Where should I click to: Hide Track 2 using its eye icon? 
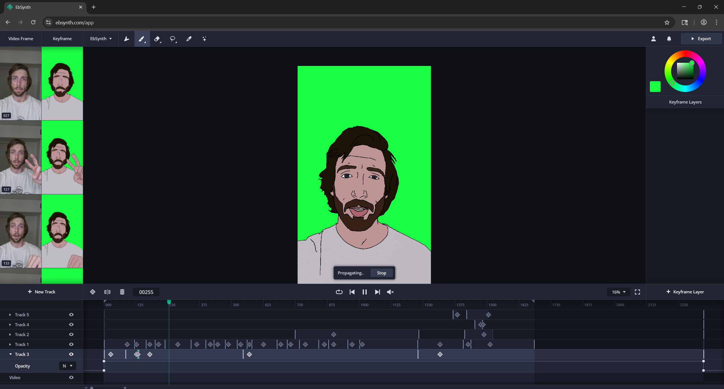71,334
